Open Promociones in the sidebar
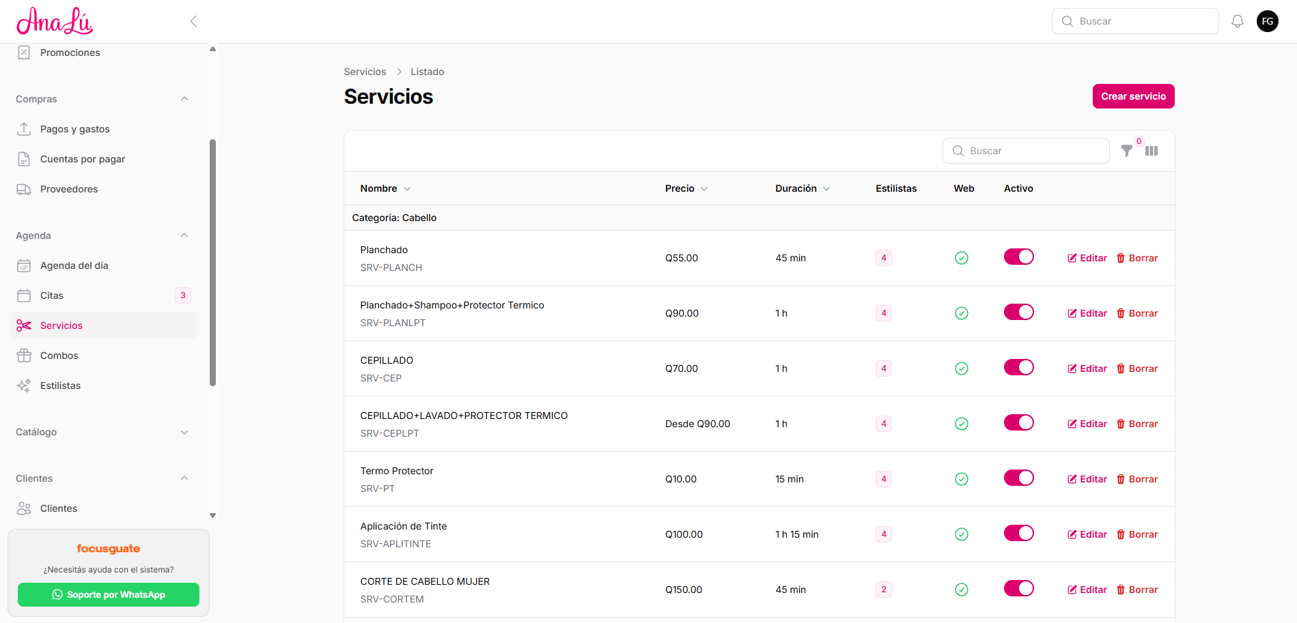The width and height of the screenshot is (1297, 623). 104,53
